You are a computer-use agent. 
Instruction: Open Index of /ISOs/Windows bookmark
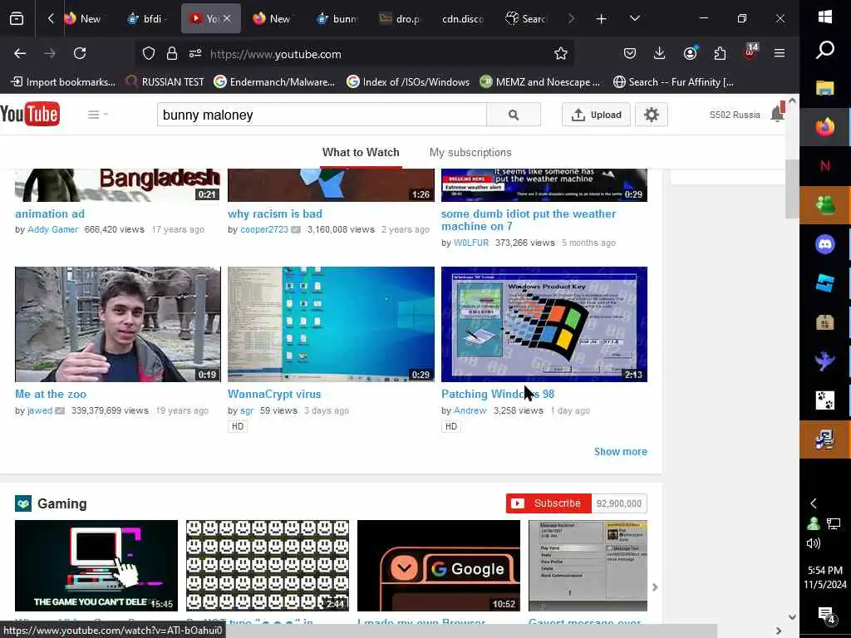tap(408, 82)
